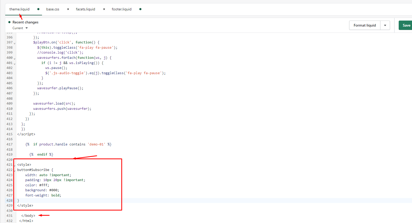Click the color: #fff; line

point(37,185)
